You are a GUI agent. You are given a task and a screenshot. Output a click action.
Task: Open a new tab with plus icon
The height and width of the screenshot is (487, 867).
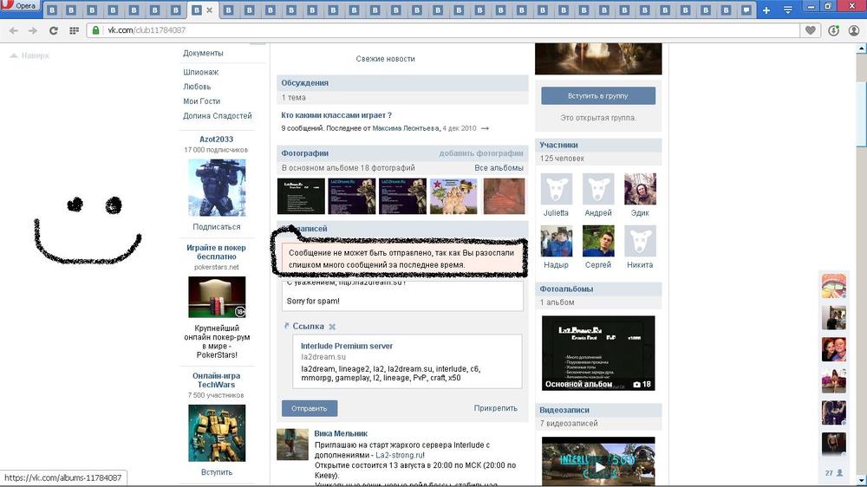click(766, 10)
